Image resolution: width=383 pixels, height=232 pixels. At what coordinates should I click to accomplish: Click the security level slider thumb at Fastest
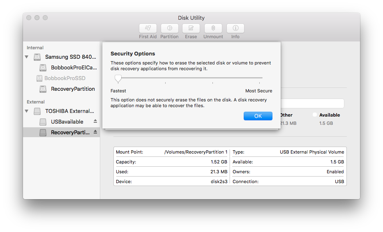pos(118,78)
